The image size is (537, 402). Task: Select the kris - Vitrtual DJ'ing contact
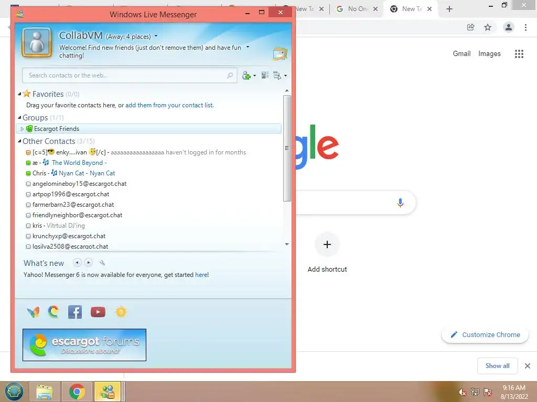click(x=148, y=226)
